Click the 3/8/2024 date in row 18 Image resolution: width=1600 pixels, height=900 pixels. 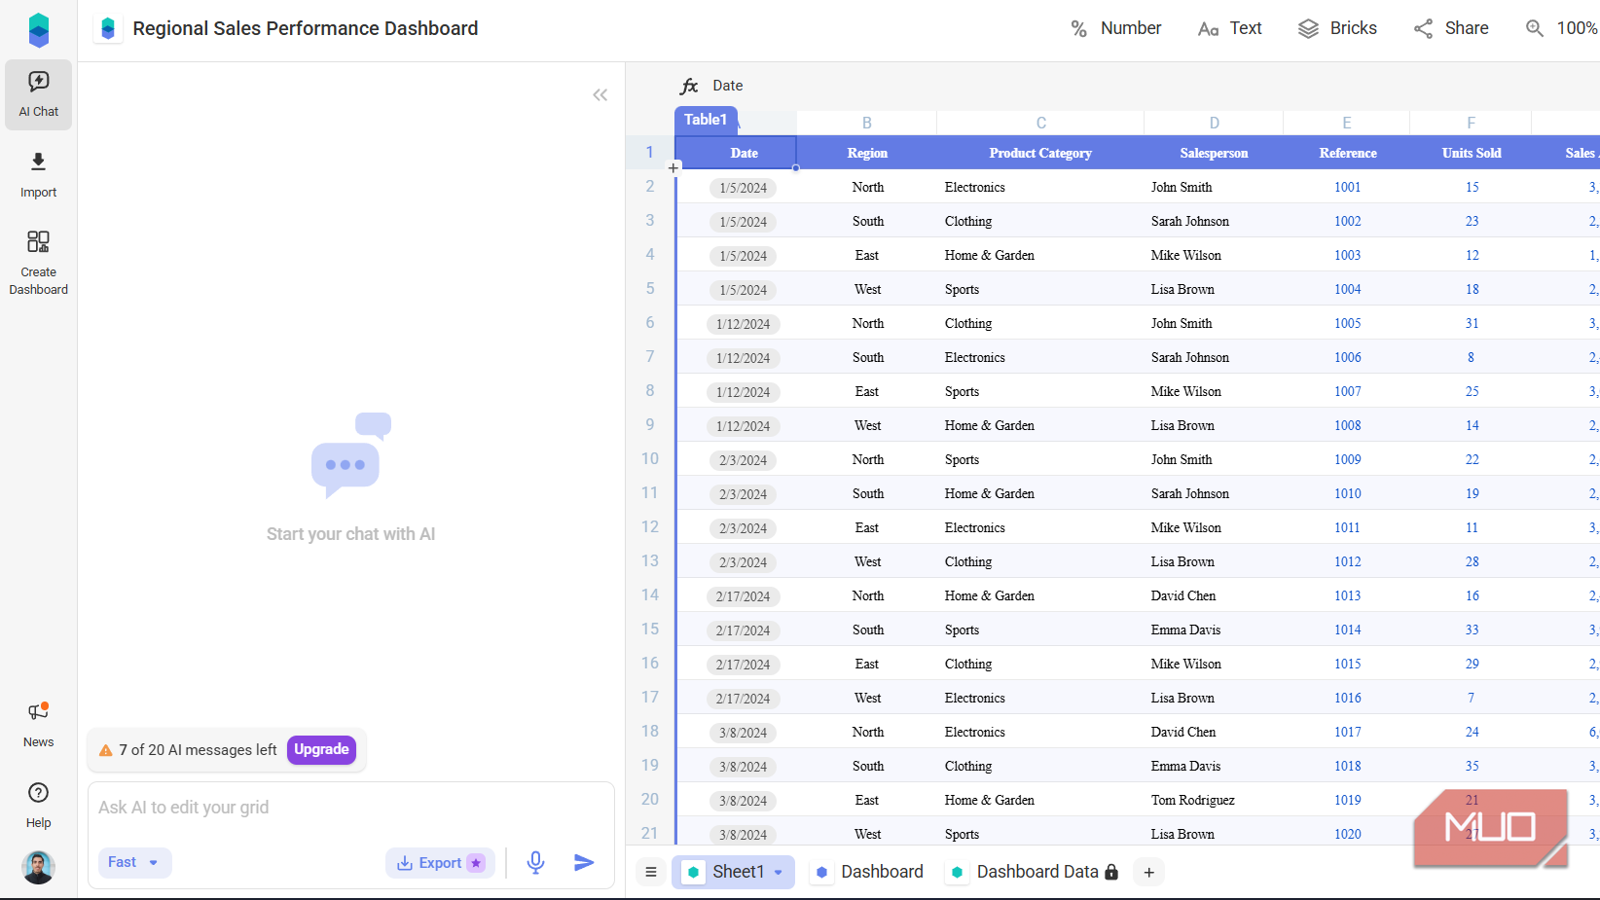[744, 733]
